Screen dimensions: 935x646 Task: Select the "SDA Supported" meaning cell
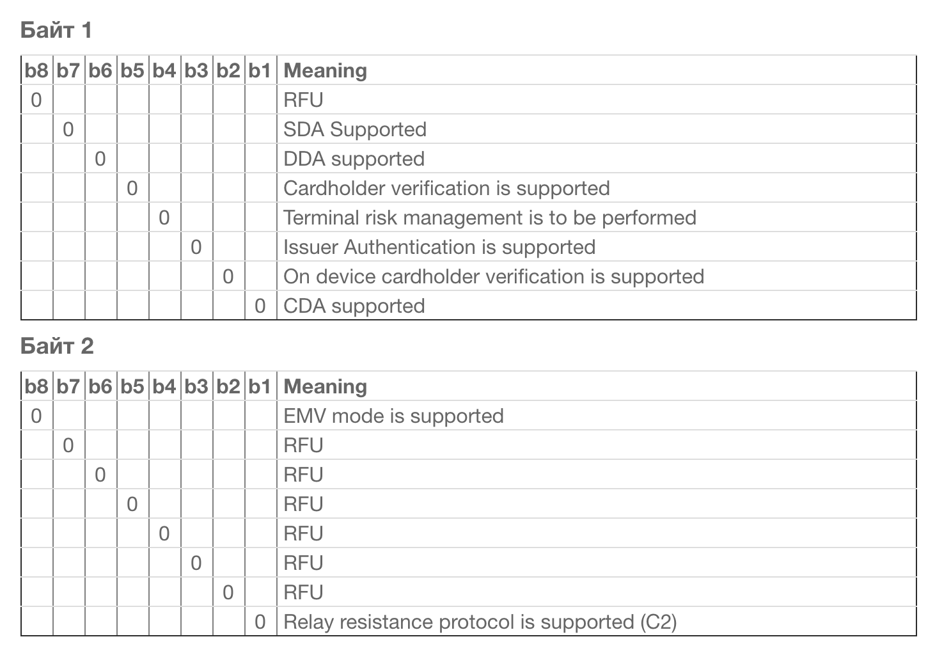tap(355, 129)
